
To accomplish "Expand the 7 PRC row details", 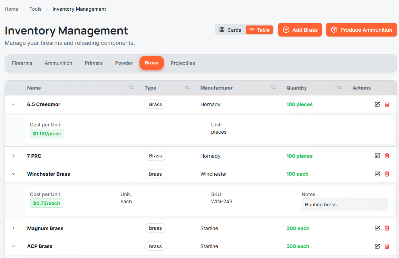I will 13,156.
